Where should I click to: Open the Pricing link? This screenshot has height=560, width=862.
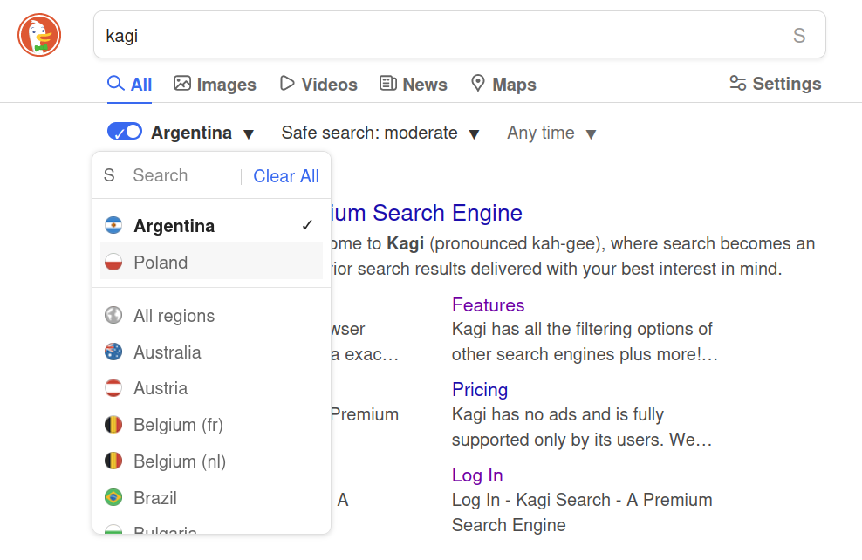click(x=480, y=390)
